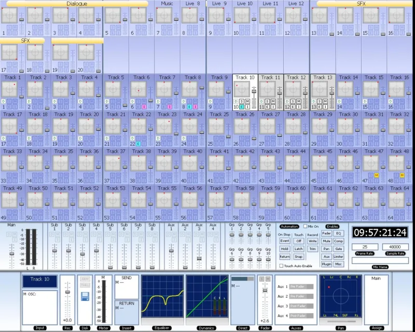
Task: Click the pan pad of Track 47
Action: tap(371, 163)
